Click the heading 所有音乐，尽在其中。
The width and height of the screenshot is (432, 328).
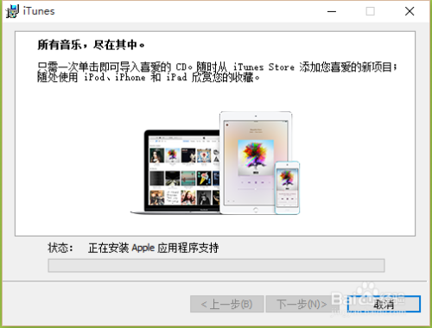[91, 45]
